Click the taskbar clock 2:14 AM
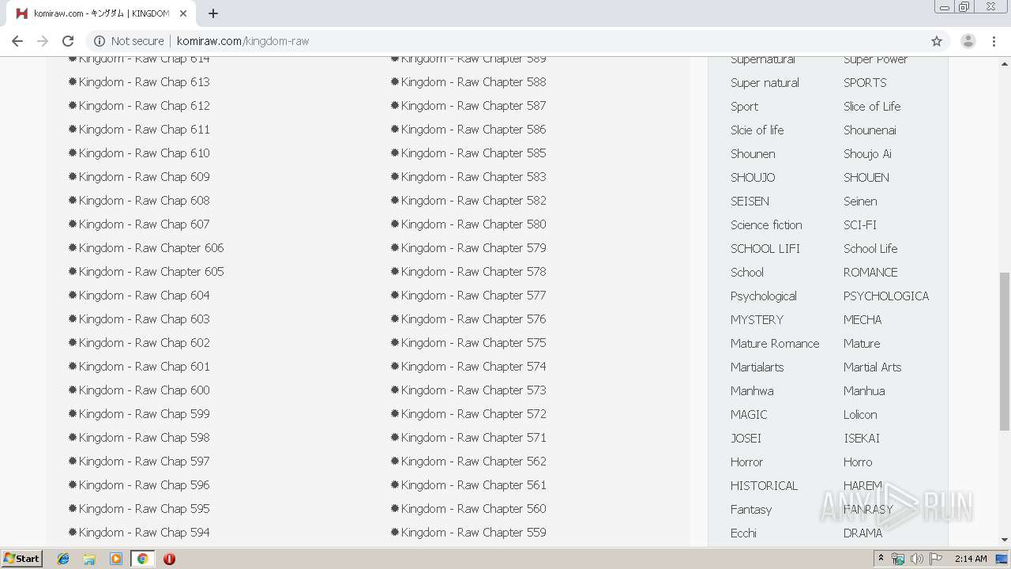1011x569 pixels. (x=970, y=559)
